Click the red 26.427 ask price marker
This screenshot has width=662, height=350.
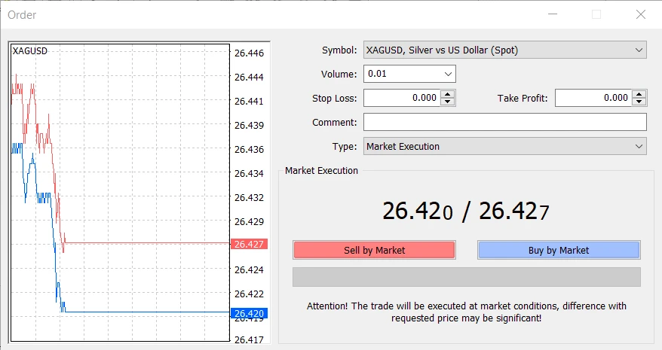[x=248, y=244]
